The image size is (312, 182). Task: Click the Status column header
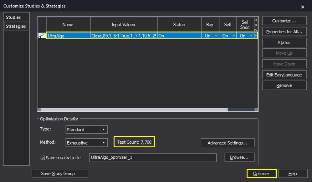pyautogui.click(x=179, y=25)
